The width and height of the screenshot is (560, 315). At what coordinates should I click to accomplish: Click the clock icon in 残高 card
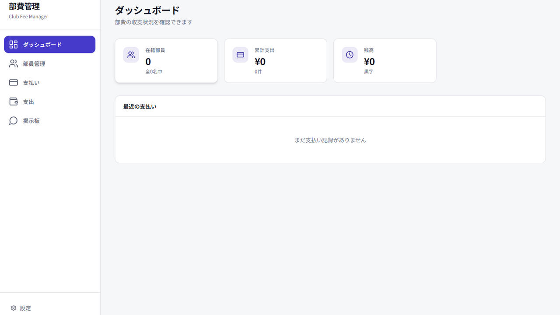(x=350, y=55)
